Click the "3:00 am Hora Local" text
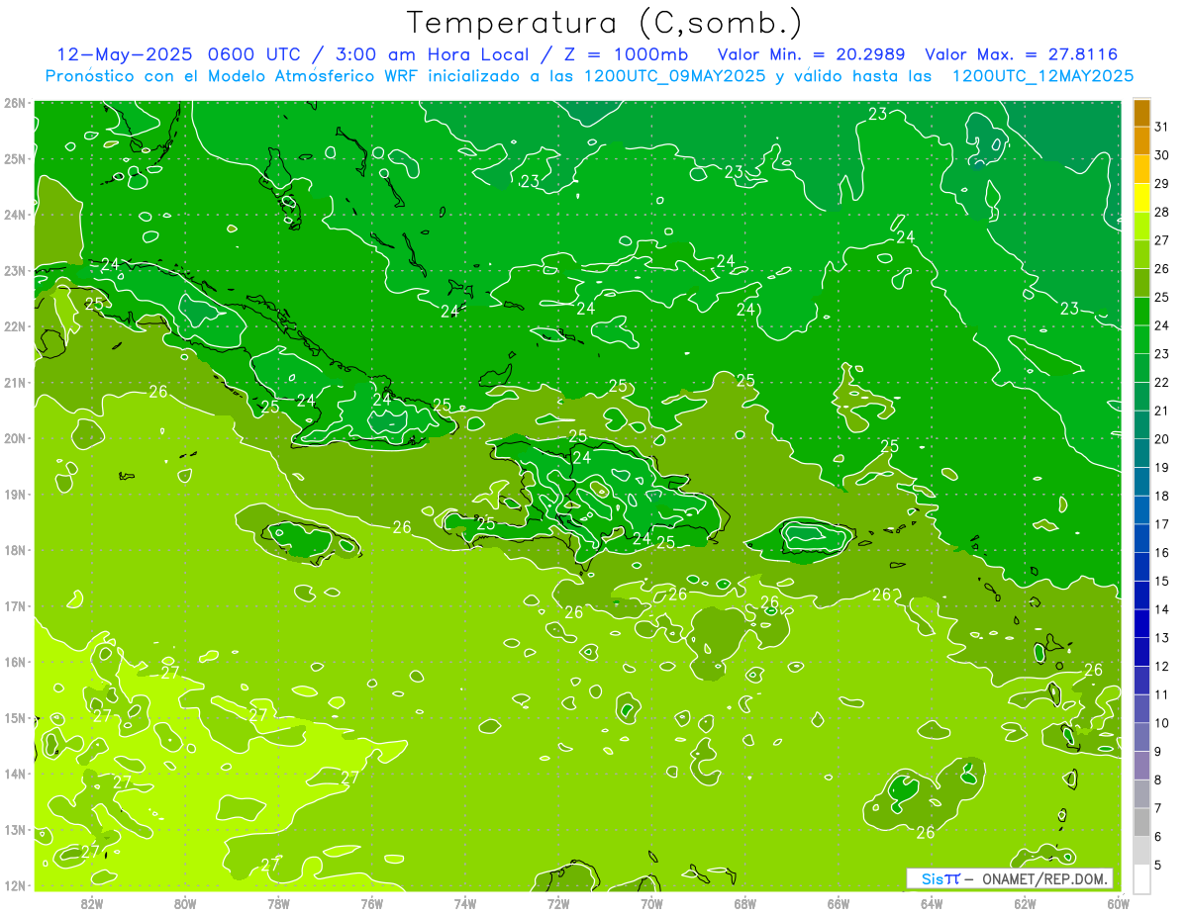 (x=428, y=54)
